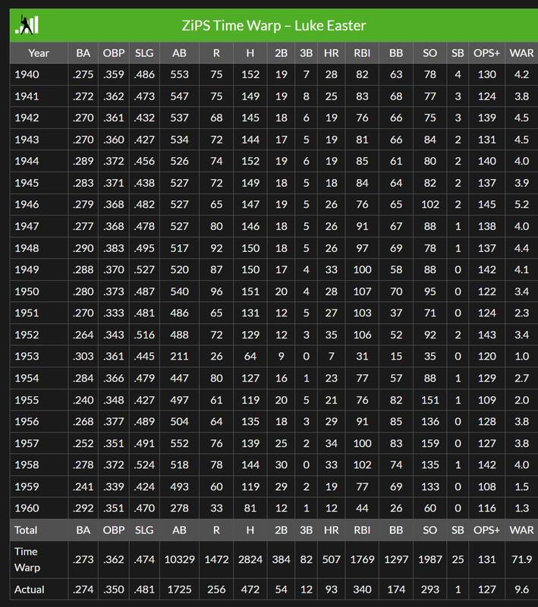The width and height of the screenshot is (538, 607).
Task: Click the batter logo icon in the header
Action: pos(27,25)
